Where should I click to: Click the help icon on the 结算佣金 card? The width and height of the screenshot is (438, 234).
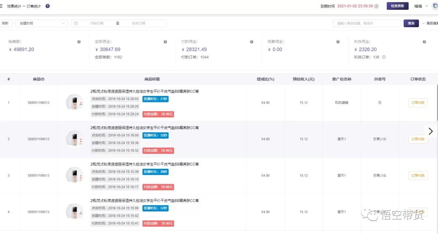(x=338, y=42)
